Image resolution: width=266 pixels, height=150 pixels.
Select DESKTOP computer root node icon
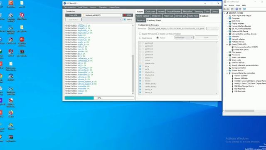coord(227,13)
